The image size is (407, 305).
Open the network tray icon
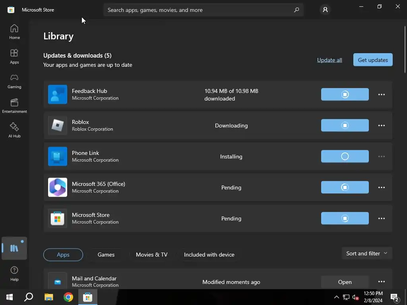346,297
